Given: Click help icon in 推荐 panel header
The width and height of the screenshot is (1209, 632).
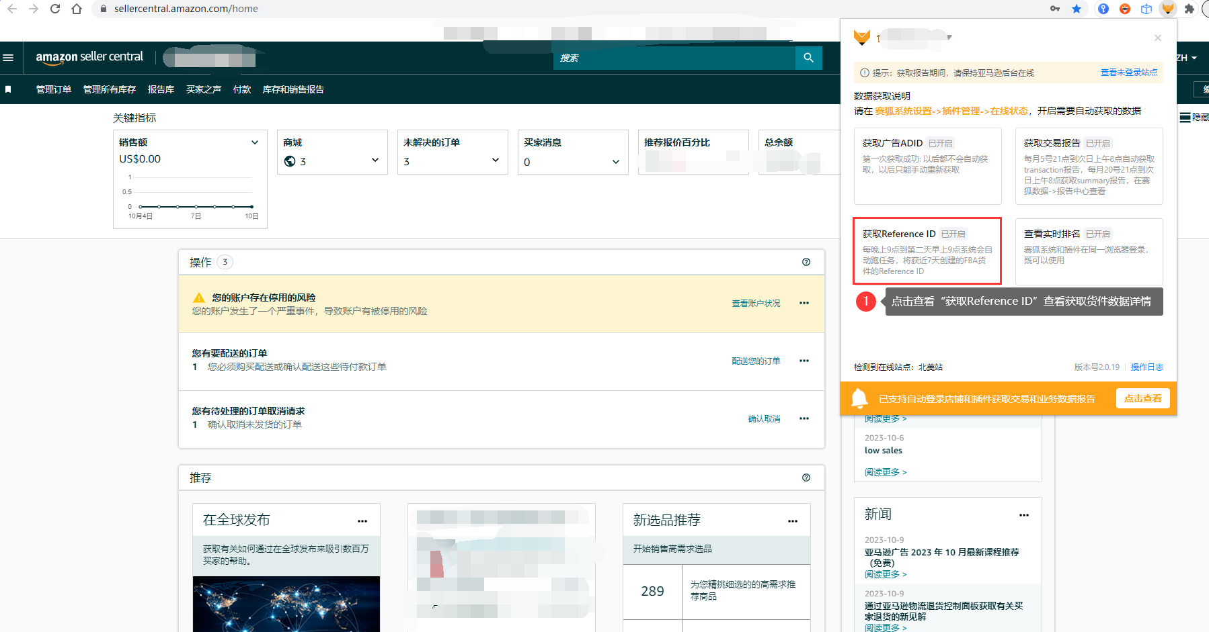Looking at the screenshot, I should click(806, 478).
